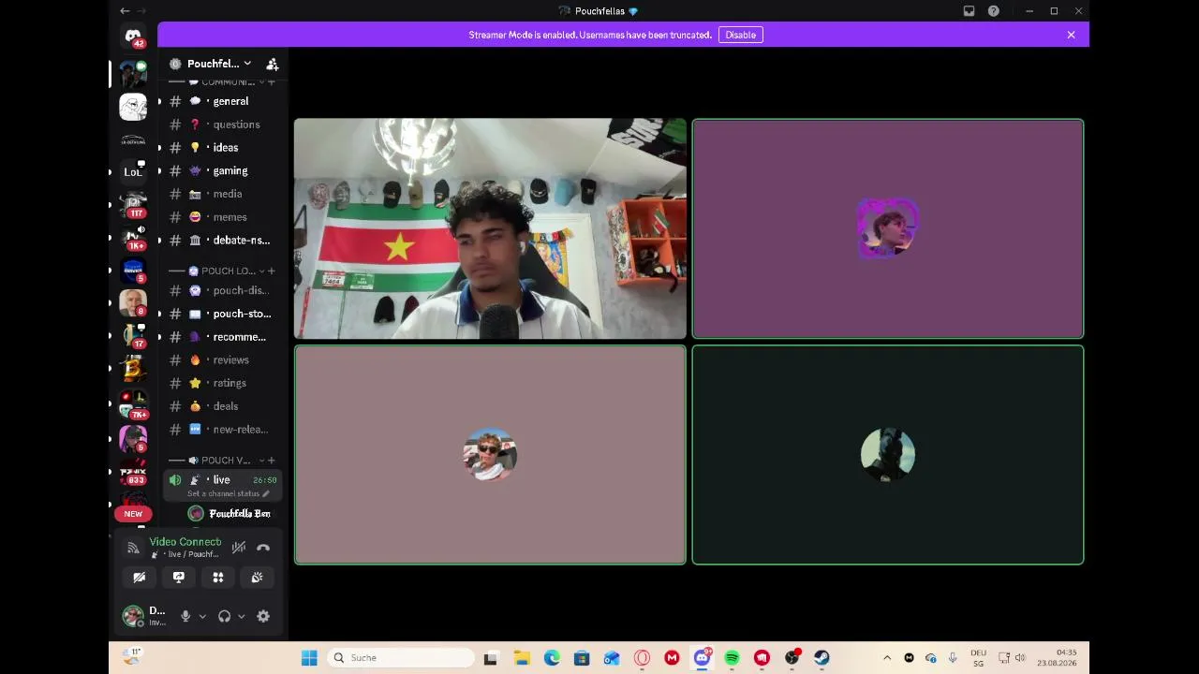
Task: Open the LoL server in the server list
Action: coord(133,172)
